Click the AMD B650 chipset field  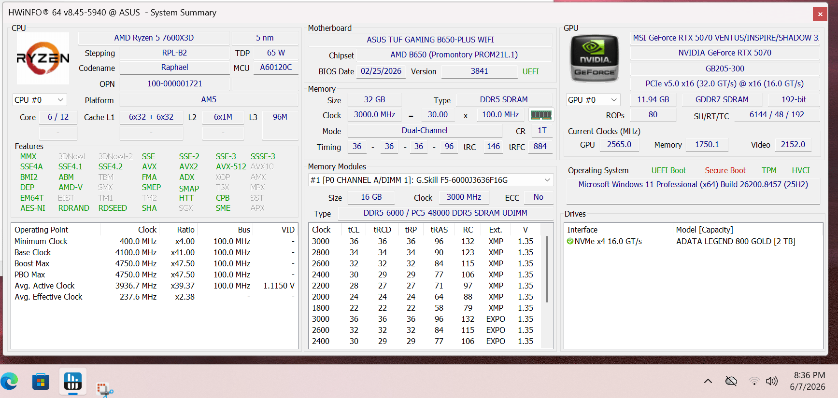point(454,55)
